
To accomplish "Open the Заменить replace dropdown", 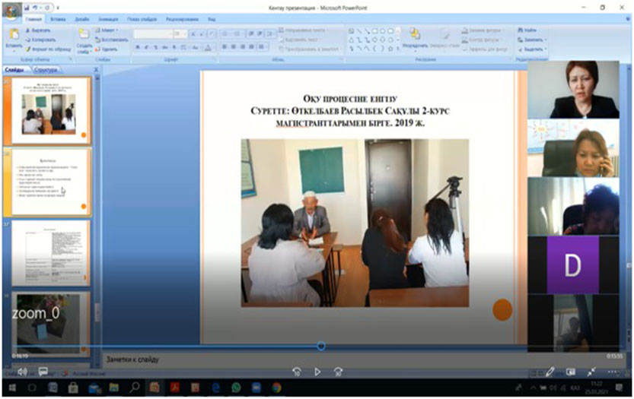I will pyautogui.click(x=532, y=40).
